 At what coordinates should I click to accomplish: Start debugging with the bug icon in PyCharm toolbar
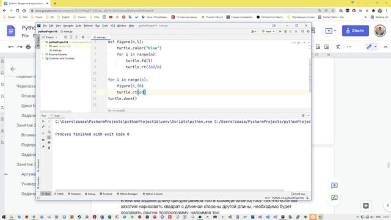coord(285,31)
